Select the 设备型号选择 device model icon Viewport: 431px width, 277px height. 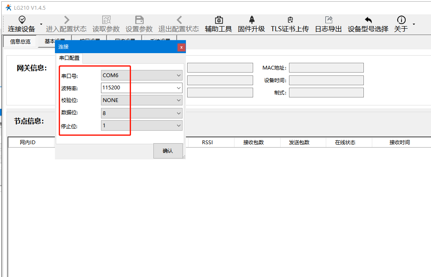(368, 20)
